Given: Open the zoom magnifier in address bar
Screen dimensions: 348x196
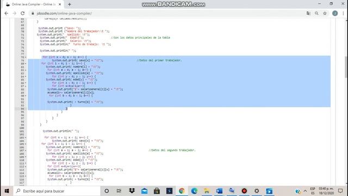Looking at the screenshot, I should (x=316, y=13).
